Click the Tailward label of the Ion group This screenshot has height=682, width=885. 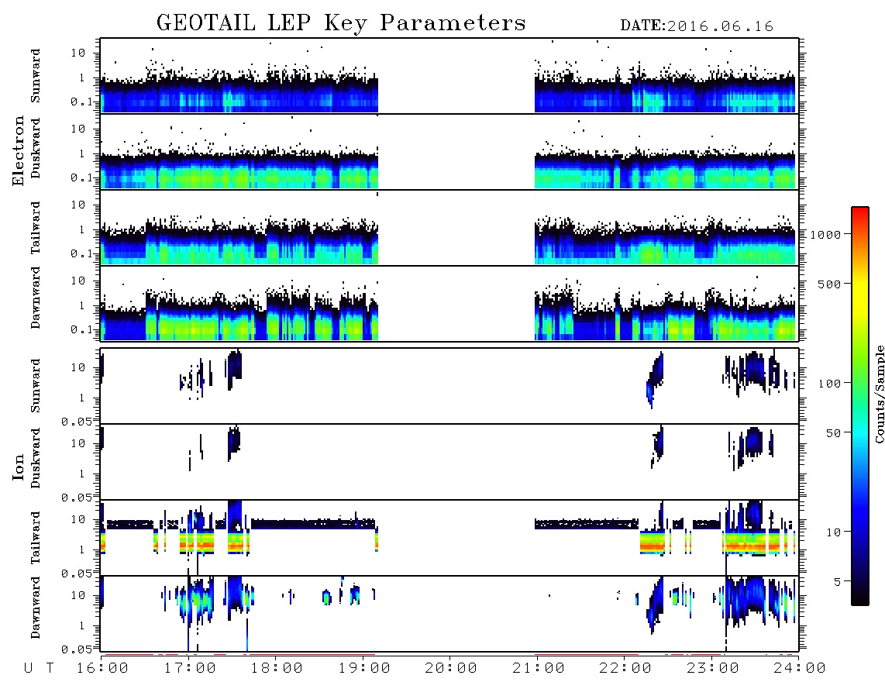point(36,538)
